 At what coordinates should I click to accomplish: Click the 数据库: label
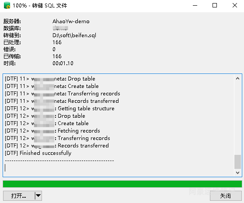click(12, 28)
